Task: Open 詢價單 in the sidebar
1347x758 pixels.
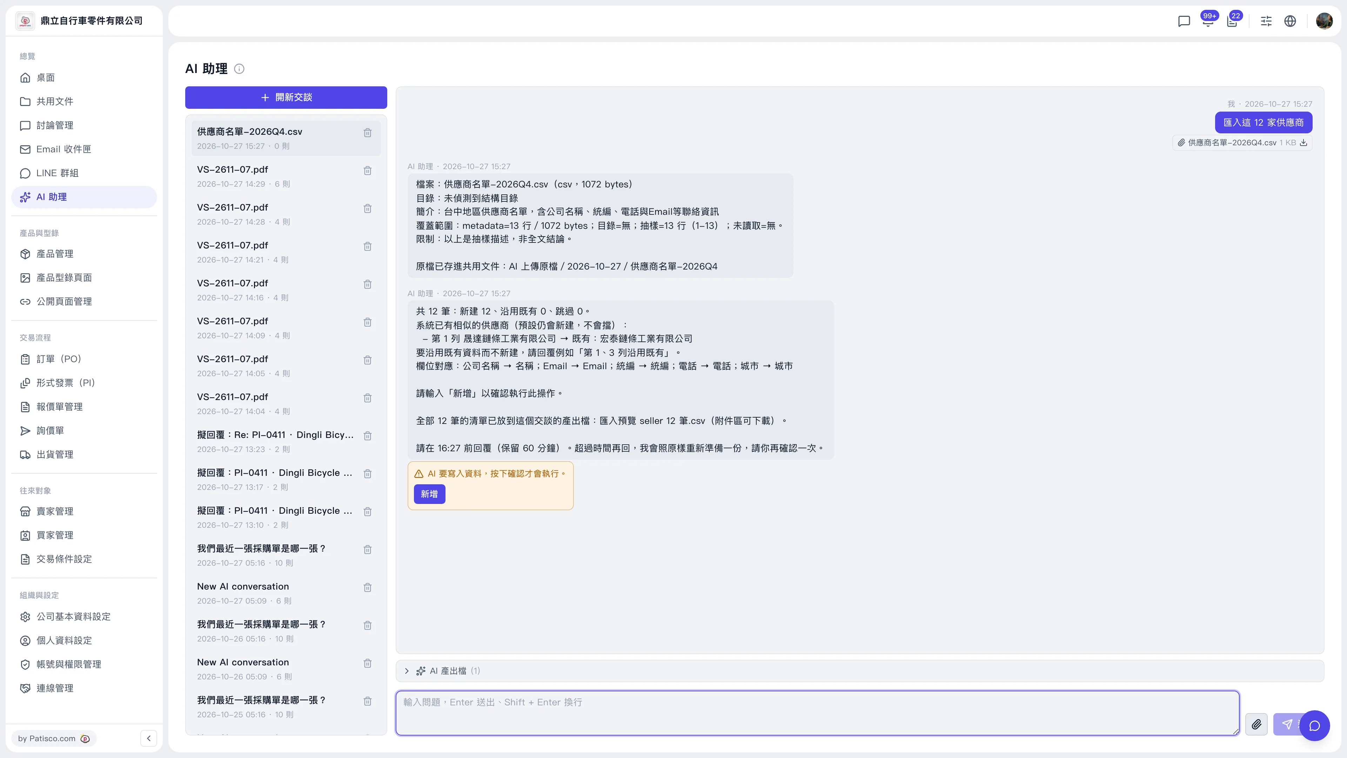Action: [x=84, y=431]
